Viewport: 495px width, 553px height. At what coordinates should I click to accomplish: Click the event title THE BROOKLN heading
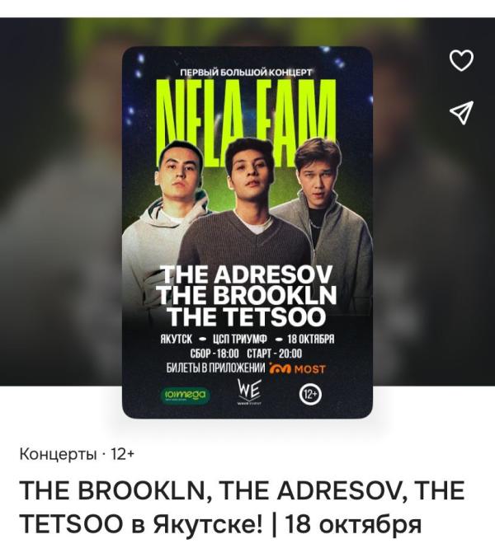point(243,507)
